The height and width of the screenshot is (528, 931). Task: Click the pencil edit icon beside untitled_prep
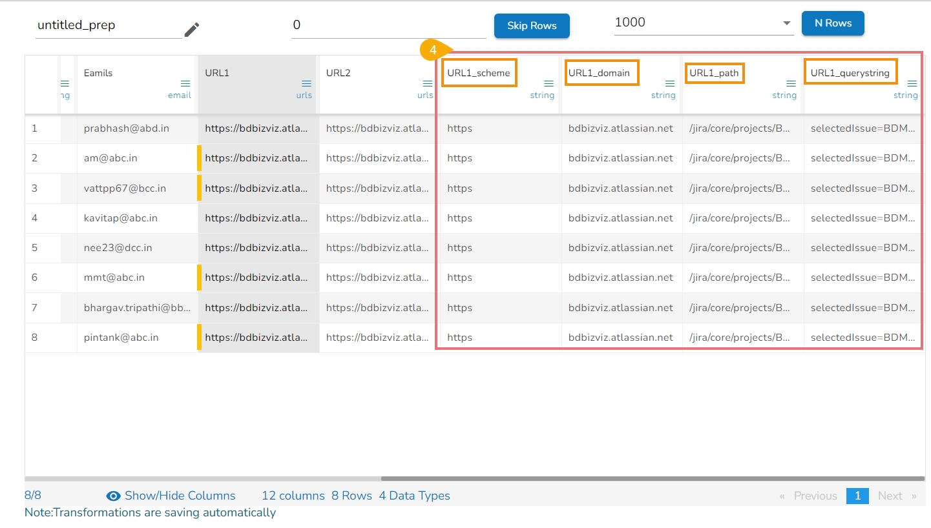click(192, 30)
